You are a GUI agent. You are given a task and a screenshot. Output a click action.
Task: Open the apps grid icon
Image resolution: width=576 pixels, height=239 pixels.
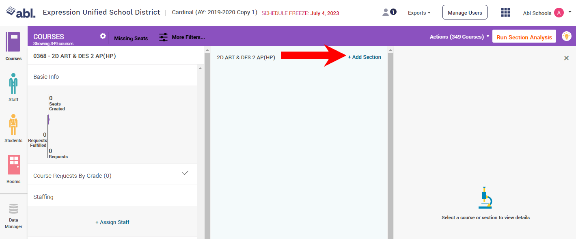[505, 13]
